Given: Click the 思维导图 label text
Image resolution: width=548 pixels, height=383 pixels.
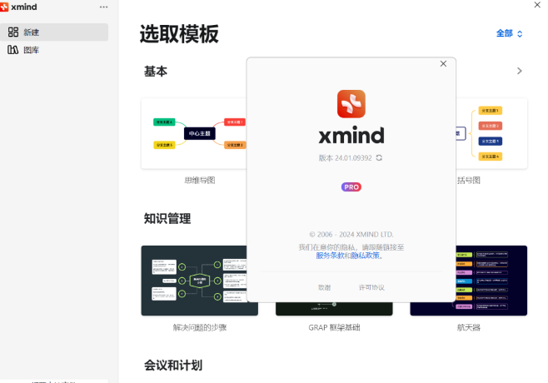Looking at the screenshot, I should point(200,181).
